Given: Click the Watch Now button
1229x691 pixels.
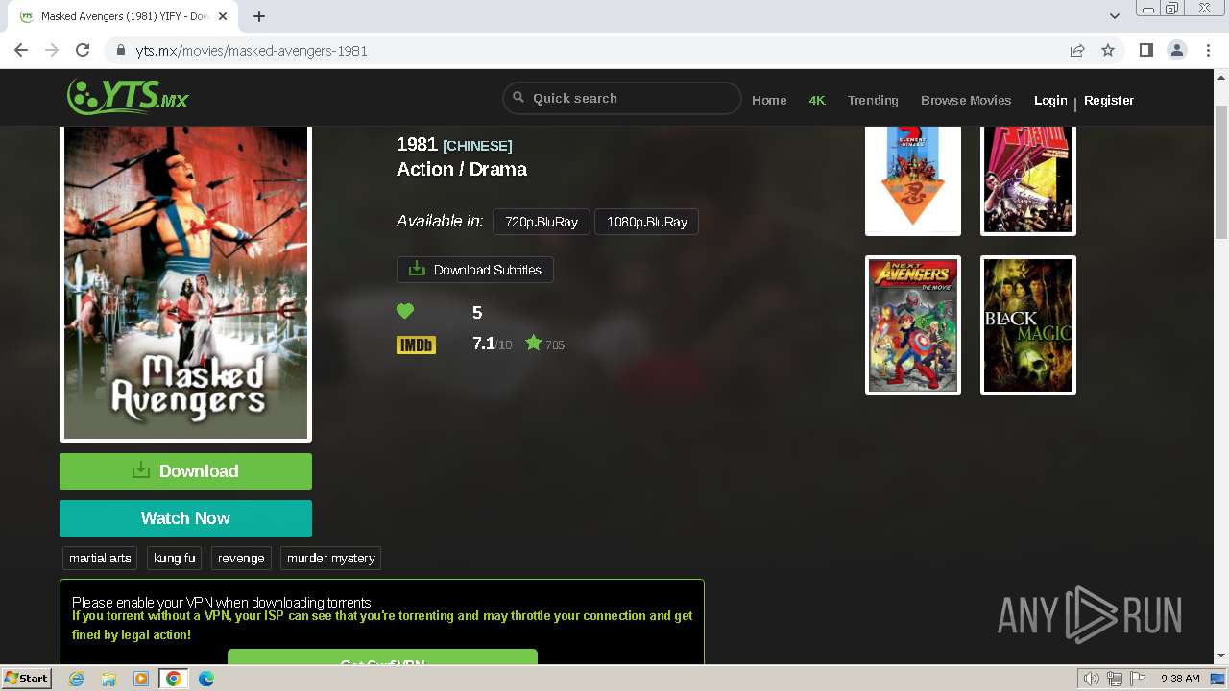Looking at the screenshot, I should 185,518.
